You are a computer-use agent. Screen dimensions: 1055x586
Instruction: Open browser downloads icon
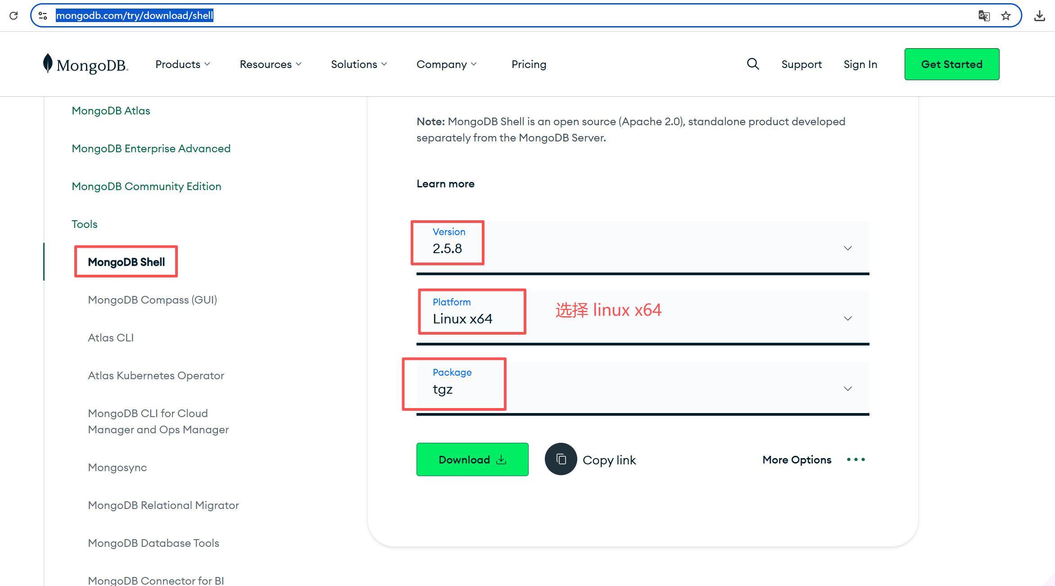click(x=1039, y=16)
